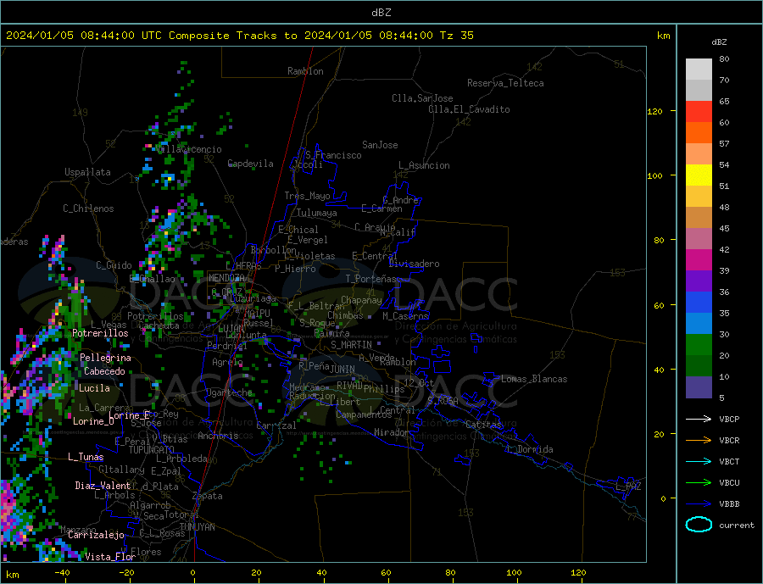Screen dimensions: 763x584
Task: Click the 120 tick on vertical axis
Action: coord(654,111)
